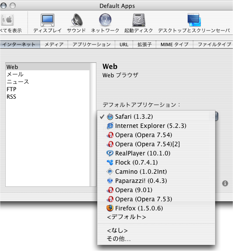Switch to the MIME タイプ tab
Viewport: 233px width, 251px height.
175,45
